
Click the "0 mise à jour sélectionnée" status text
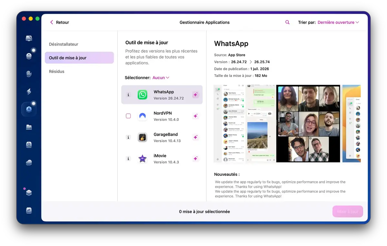click(x=204, y=212)
